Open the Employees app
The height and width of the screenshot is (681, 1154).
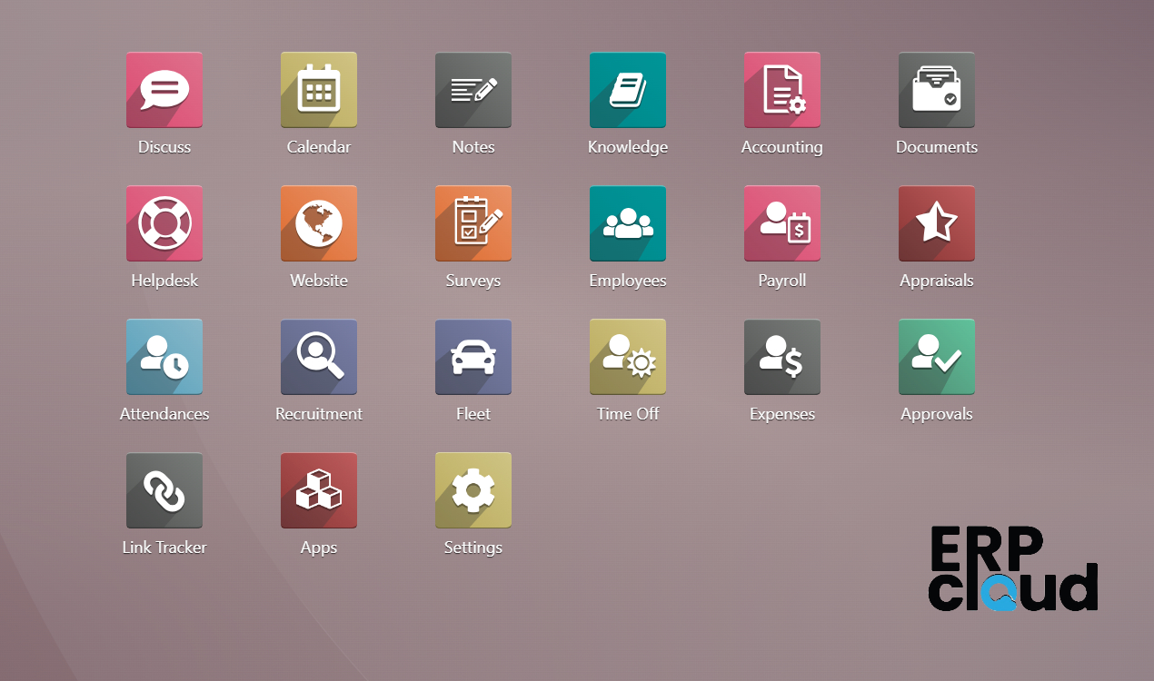(x=628, y=223)
